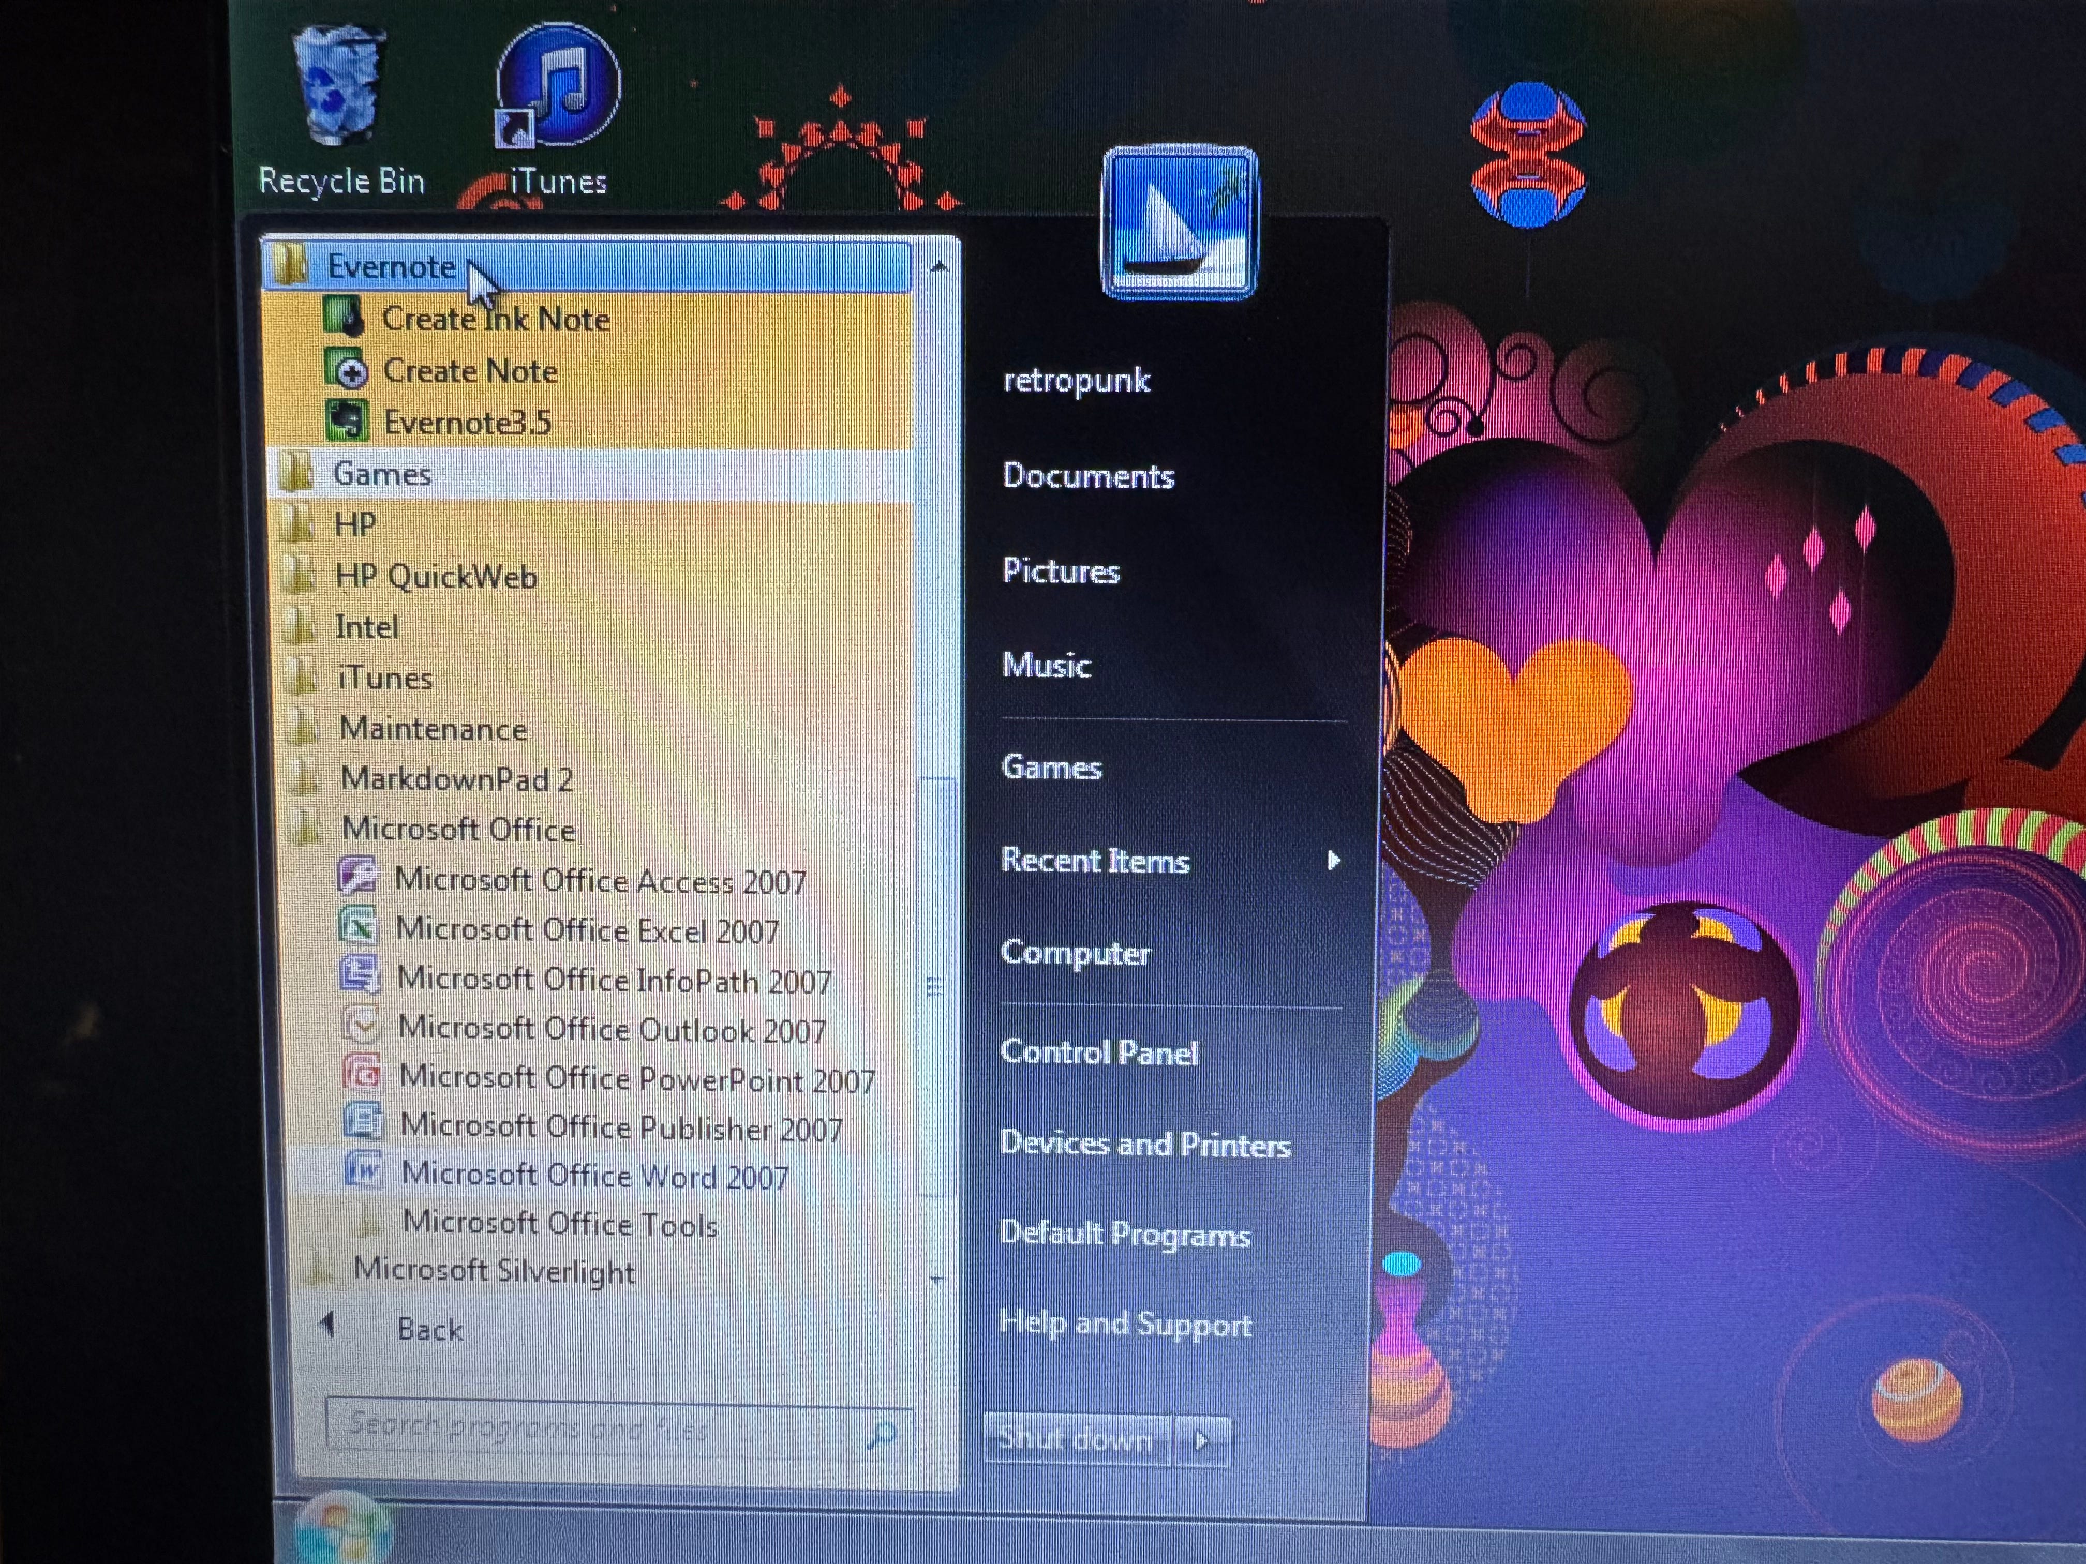The height and width of the screenshot is (1564, 2086).
Task: Expand the MarkdownPad 2 folder
Action: click(598, 779)
